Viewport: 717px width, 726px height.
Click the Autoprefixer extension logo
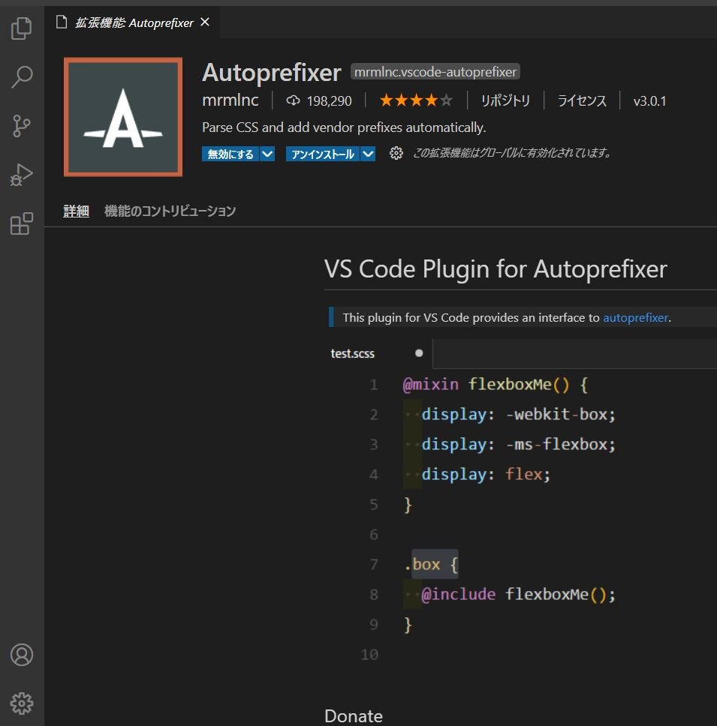[x=123, y=117]
